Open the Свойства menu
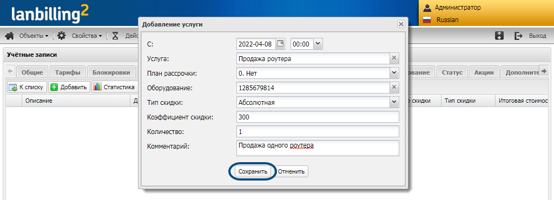The image size is (554, 200). click(87, 36)
